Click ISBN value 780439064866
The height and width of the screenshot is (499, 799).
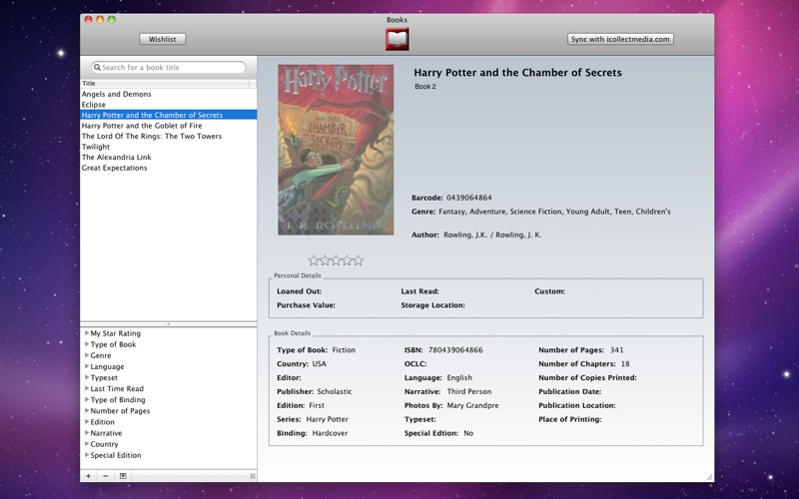click(455, 350)
